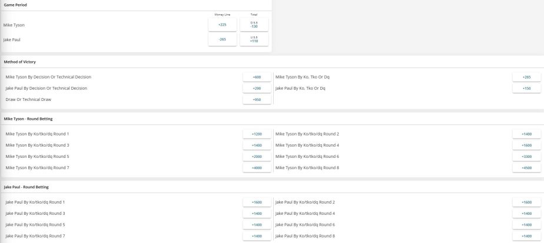Select Jake Paul money line -265

click(x=223, y=39)
